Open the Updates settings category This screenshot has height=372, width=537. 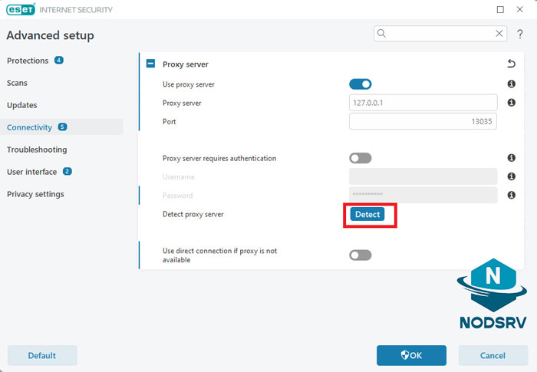point(21,105)
